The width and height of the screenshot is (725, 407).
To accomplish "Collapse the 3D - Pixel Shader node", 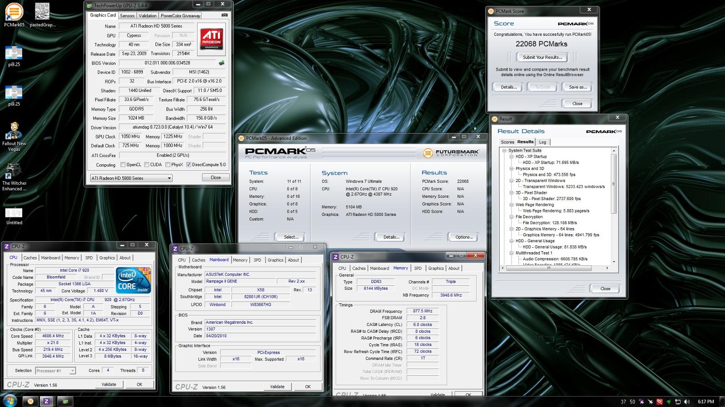I will 512,192.
